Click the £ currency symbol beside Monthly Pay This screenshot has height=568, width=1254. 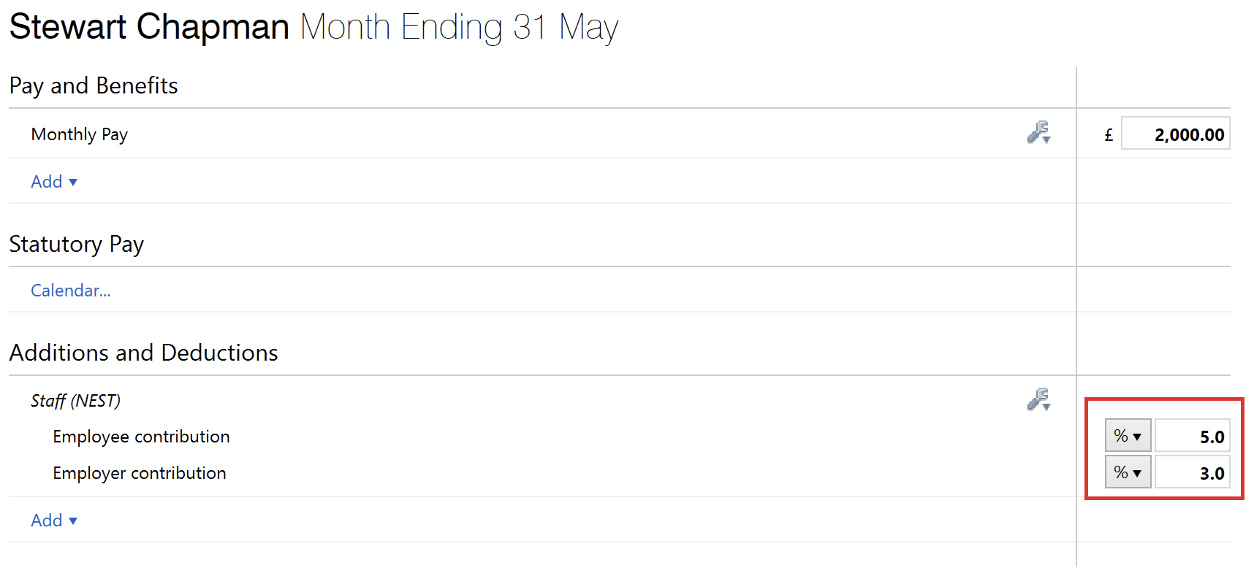(1109, 135)
